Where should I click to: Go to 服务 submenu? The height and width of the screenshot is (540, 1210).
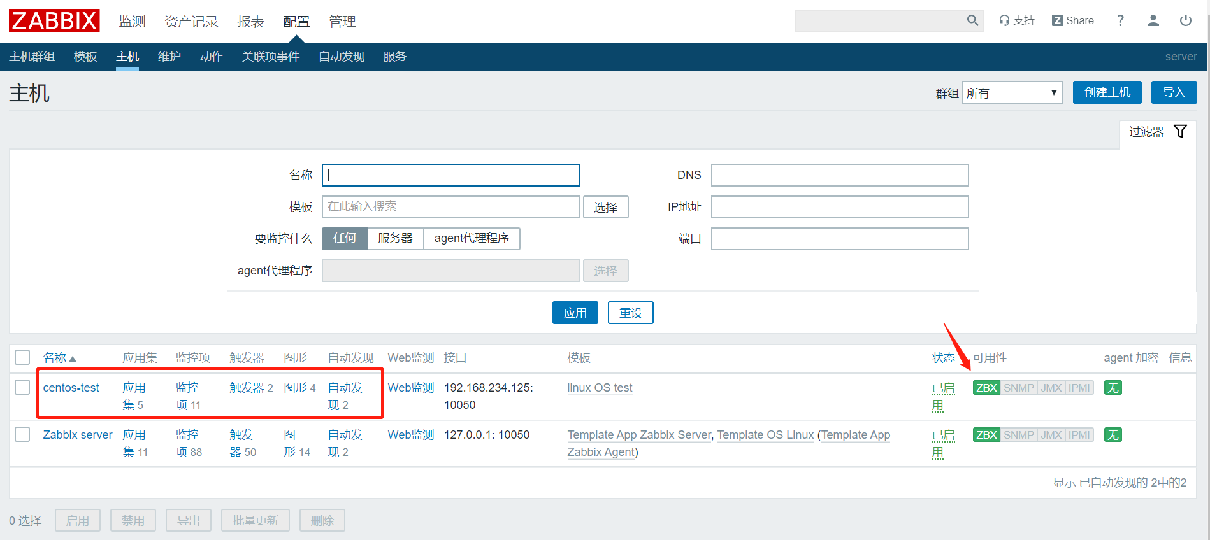click(395, 57)
